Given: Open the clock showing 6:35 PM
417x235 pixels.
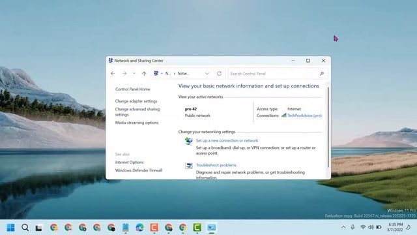Looking at the screenshot, I should (395, 227).
